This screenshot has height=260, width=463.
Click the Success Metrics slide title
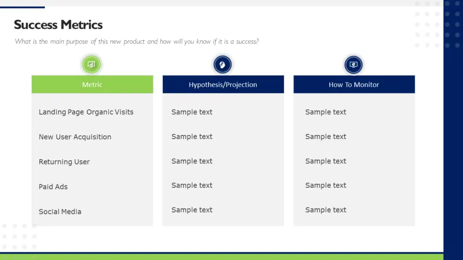58,25
